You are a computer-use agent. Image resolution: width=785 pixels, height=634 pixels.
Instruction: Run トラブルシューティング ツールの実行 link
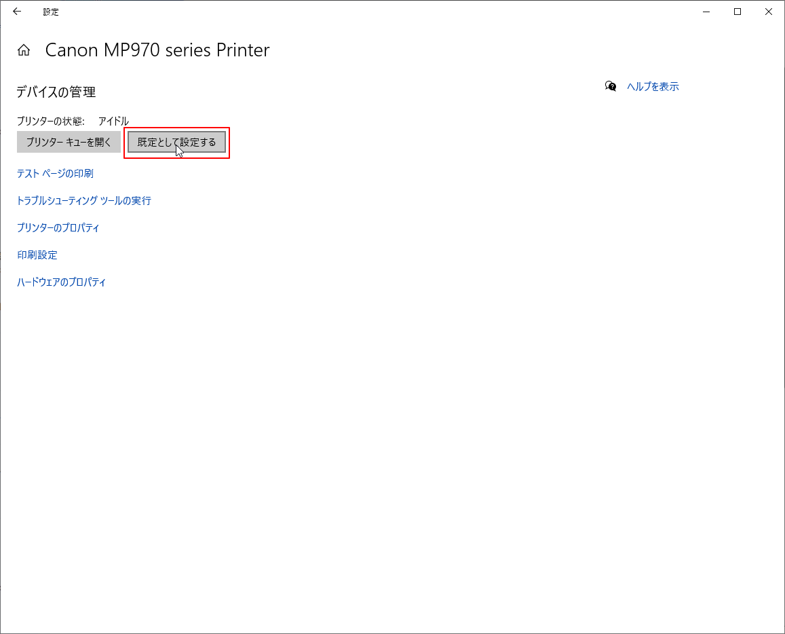pos(84,200)
